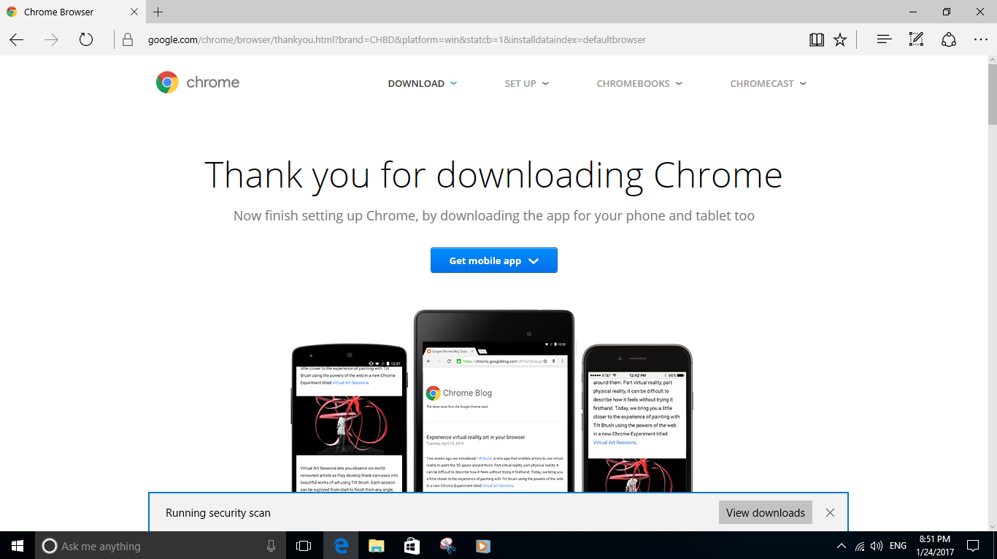Show hidden system tray icons
This screenshot has height=559, width=997.
click(842, 546)
